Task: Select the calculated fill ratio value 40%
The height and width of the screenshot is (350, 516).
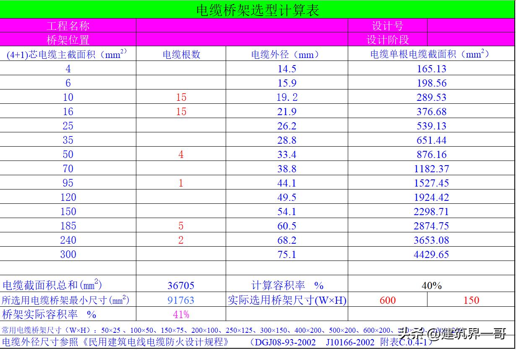Action: coord(432,286)
